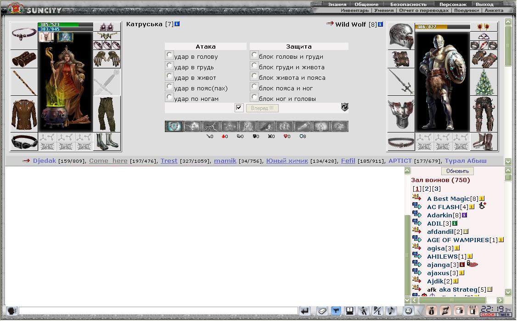The width and height of the screenshot is (517, 321).
Task: Select defense блок головы и груди
Action: pos(254,55)
